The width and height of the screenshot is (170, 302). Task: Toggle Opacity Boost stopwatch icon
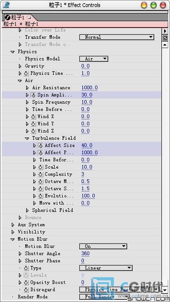pyautogui.click(x=26, y=283)
